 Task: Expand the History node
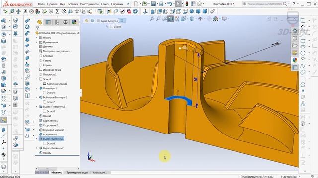tap(37, 38)
